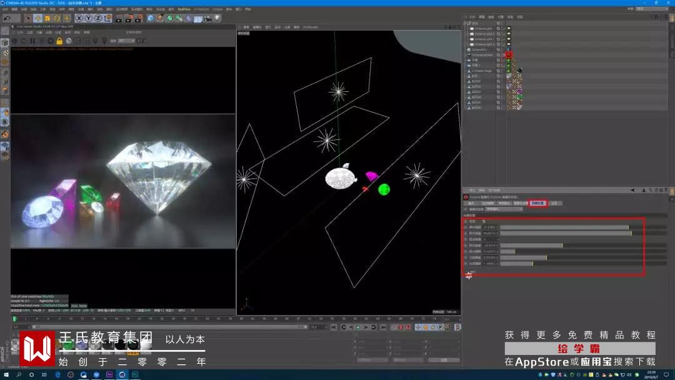Open the Photoshop taskbar icon

click(135, 375)
